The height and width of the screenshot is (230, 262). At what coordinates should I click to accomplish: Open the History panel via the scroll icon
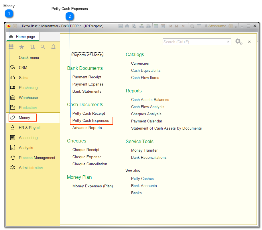[32, 47]
